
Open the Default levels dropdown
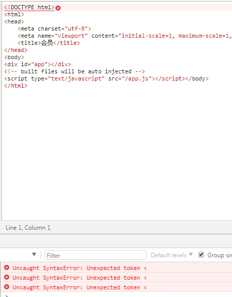(171, 255)
